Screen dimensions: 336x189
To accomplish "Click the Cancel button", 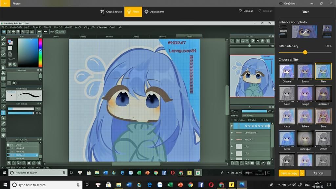I will [x=318, y=173].
